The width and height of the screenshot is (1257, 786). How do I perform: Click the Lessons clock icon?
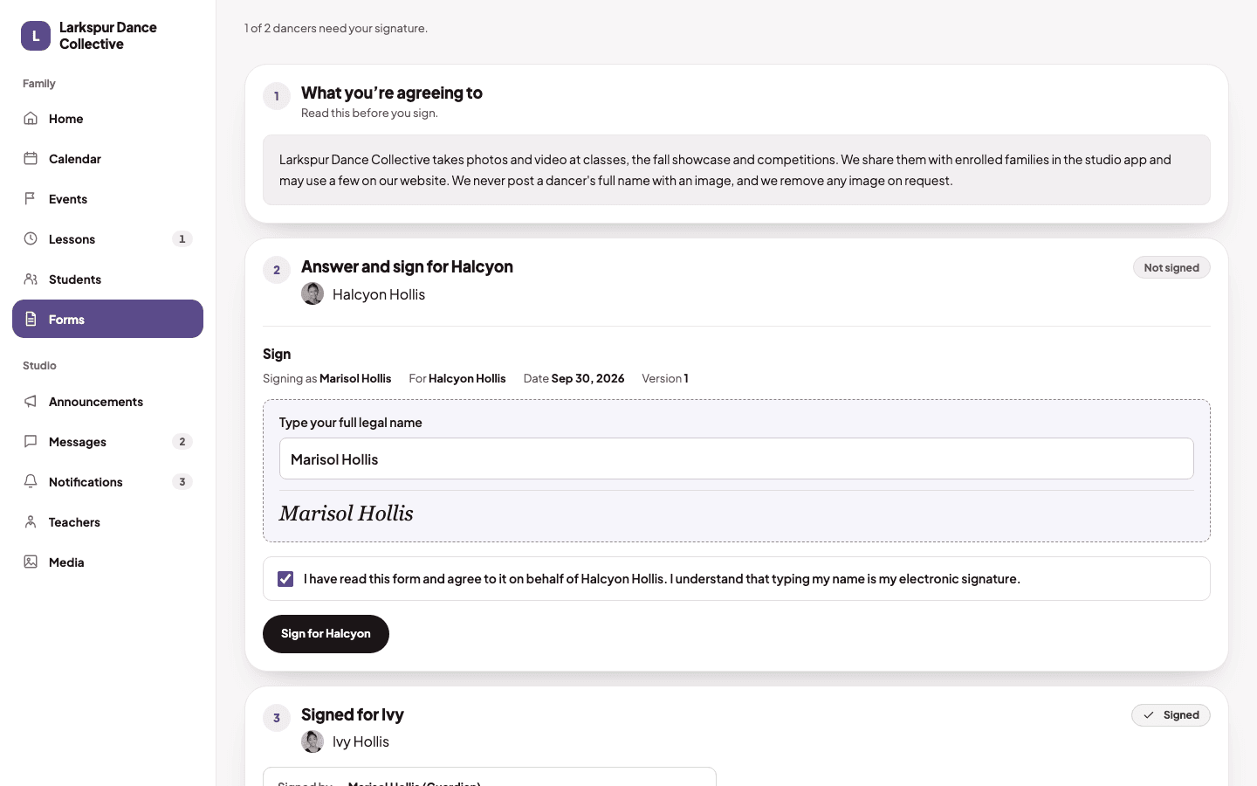31,239
